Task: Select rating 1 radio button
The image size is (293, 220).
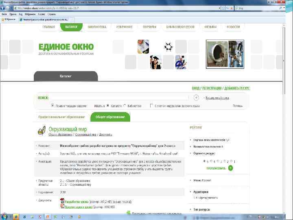Action: point(231,161)
